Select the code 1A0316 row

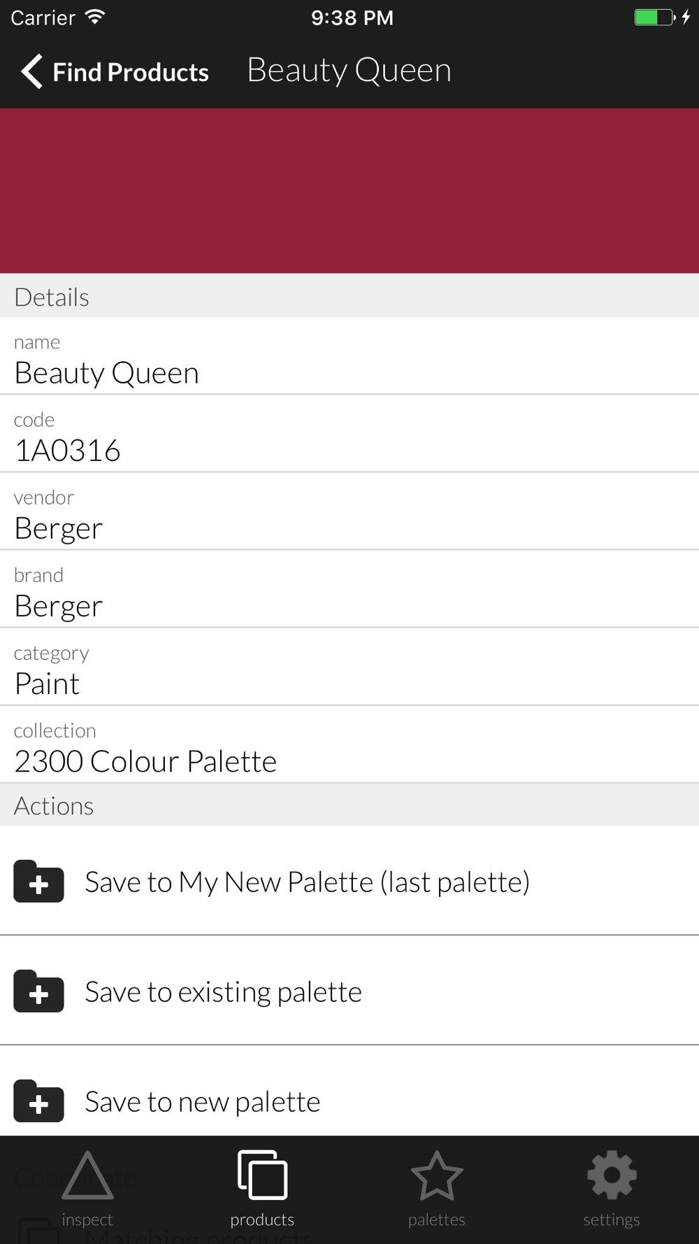coord(349,434)
